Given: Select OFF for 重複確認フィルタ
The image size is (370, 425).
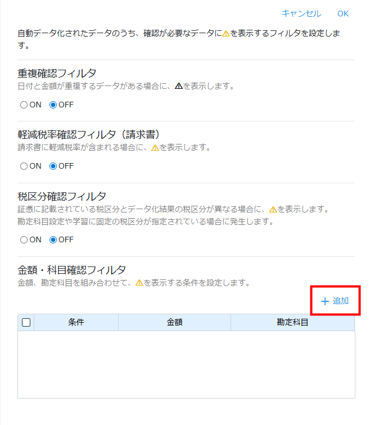Looking at the screenshot, I should (x=54, y=105).
